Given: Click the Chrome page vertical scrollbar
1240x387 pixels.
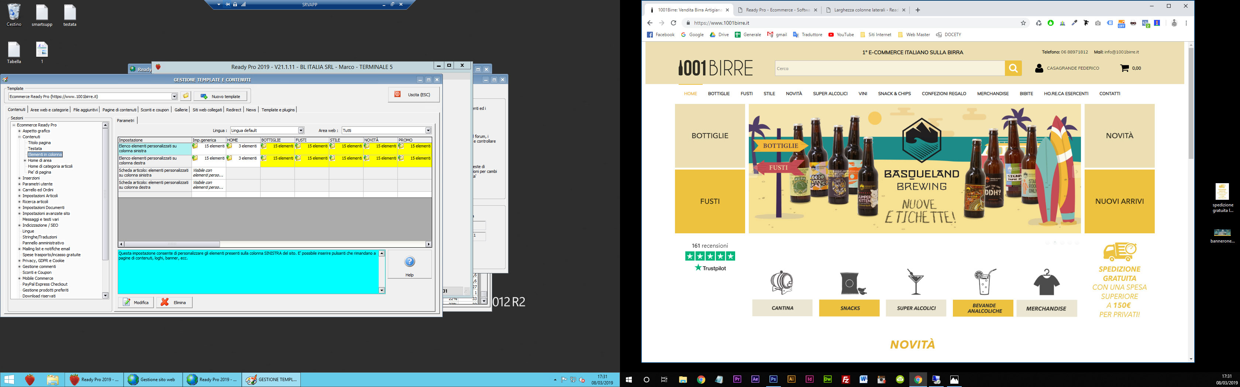Looking at the screenshot, I should 1191,103.
